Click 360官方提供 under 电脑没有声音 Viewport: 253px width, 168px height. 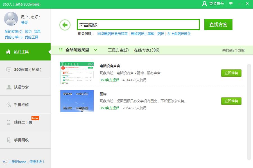(x=109, y=80)
